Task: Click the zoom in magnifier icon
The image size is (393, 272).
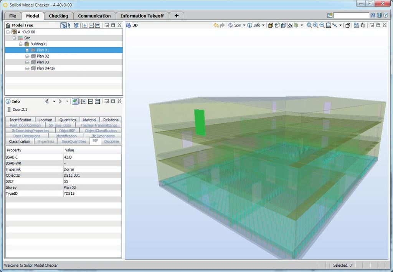Action: click(315, 25)
